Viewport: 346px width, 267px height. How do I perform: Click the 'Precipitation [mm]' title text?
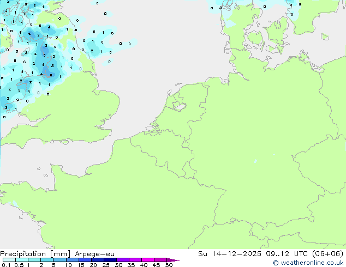[x=35, y=254]
